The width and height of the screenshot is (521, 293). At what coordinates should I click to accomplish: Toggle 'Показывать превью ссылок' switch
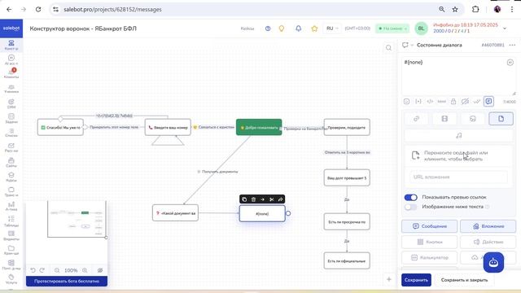tap(410, 197)
